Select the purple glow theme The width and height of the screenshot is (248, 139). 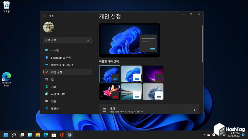153,74
